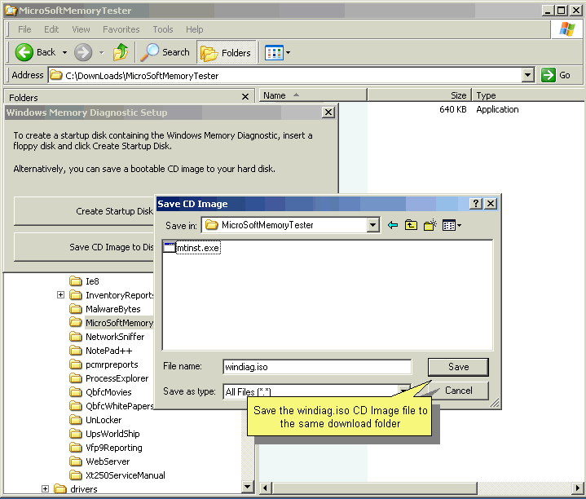The width and height of the screenshot is (586, 499).
Task: Open the Save in folder dropdown
Action: click(x=372, y=225)
